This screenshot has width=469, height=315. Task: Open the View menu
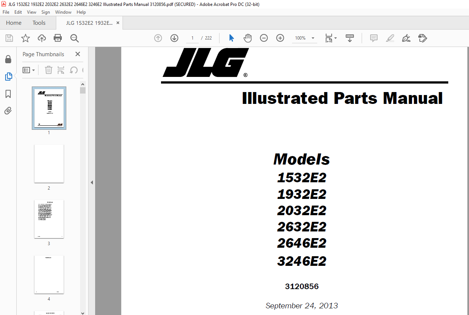pyautogui.click(x=31, y=12)
